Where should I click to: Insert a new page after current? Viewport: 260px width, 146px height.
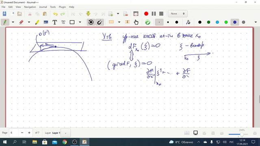tap(110, 13)
